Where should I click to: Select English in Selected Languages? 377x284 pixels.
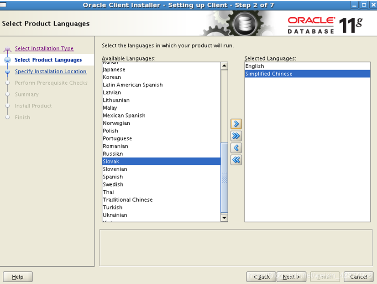(x=308, y=66)
